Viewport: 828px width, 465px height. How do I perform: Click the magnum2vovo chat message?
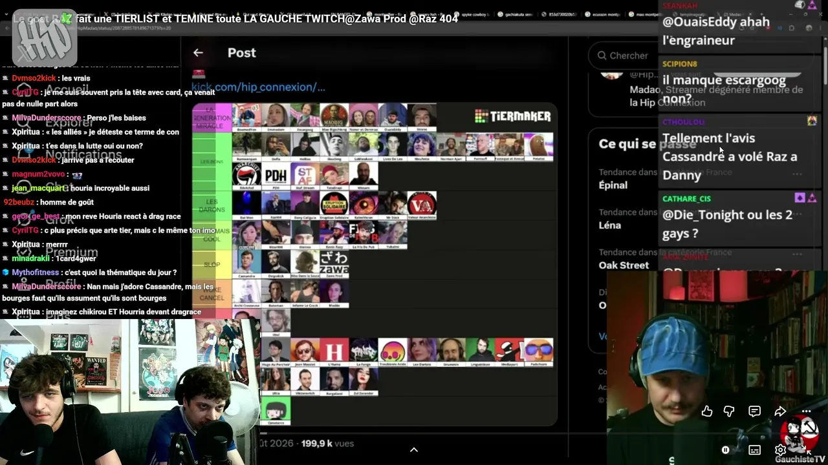(43, 174)
